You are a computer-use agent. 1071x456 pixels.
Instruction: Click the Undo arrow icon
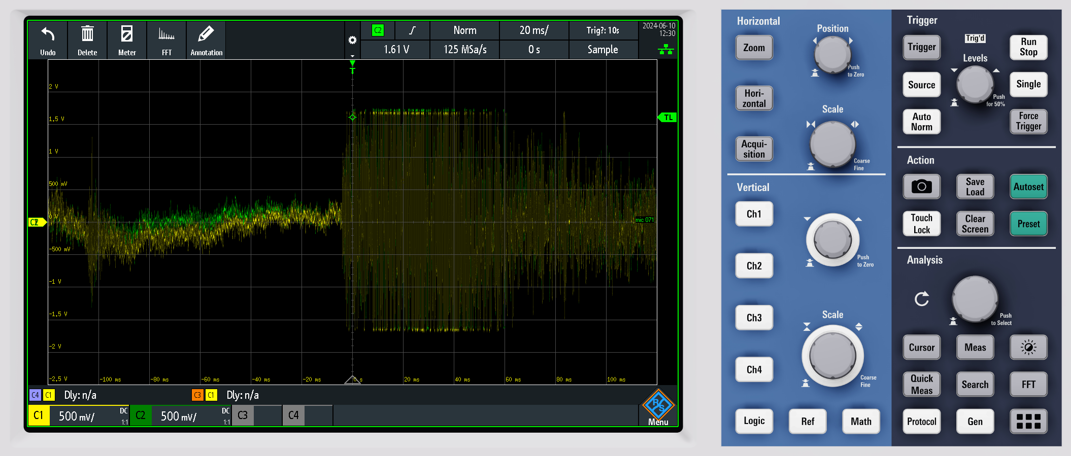[48, 34]
